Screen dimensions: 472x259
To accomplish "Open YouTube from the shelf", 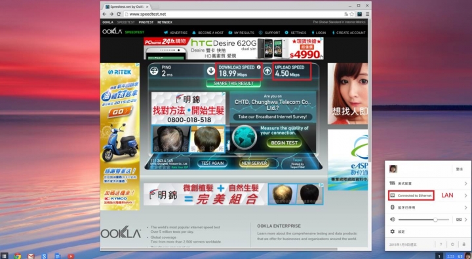I will tap(71, 256).
